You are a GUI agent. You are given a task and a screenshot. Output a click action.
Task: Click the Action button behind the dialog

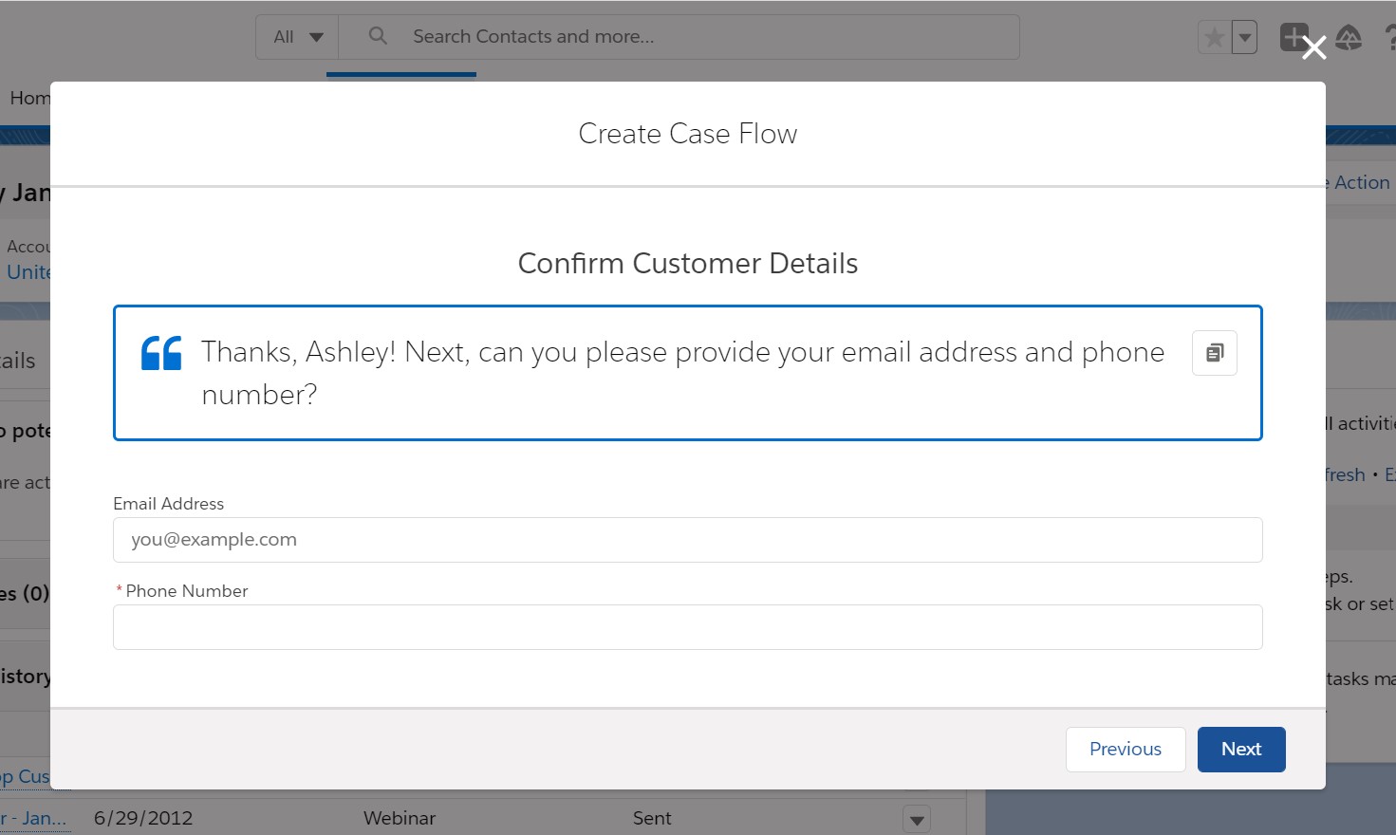pyautogui.click(x=1361, y=182)
